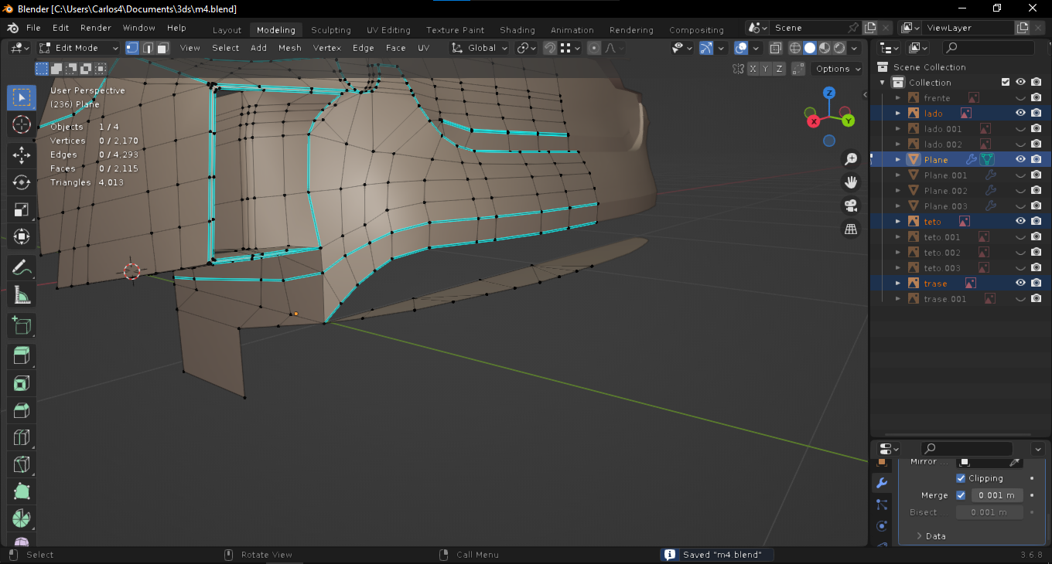Select the Measure tool
1052x564 pixels.
click(x=22, y=296)
